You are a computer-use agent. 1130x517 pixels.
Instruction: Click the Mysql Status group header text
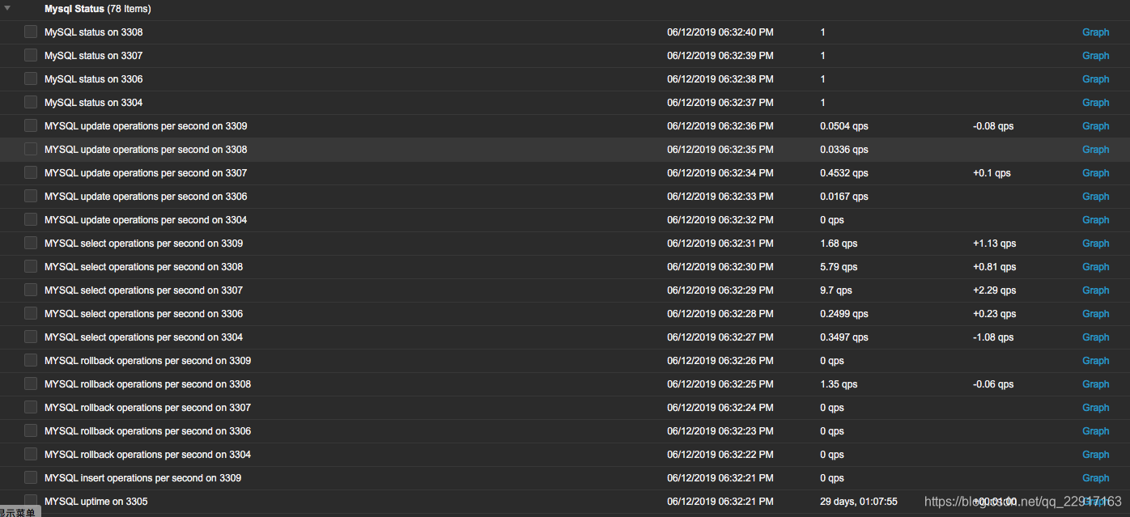[x=97, y=9]
